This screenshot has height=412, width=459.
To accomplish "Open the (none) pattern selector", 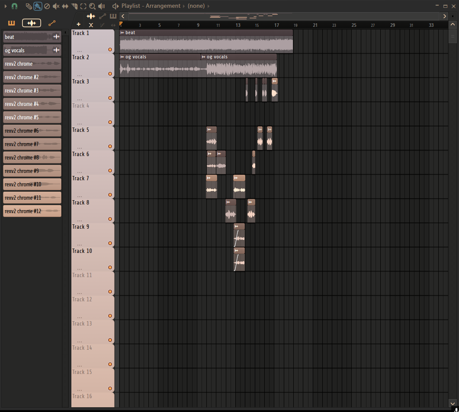I will (x=196, y=6).
